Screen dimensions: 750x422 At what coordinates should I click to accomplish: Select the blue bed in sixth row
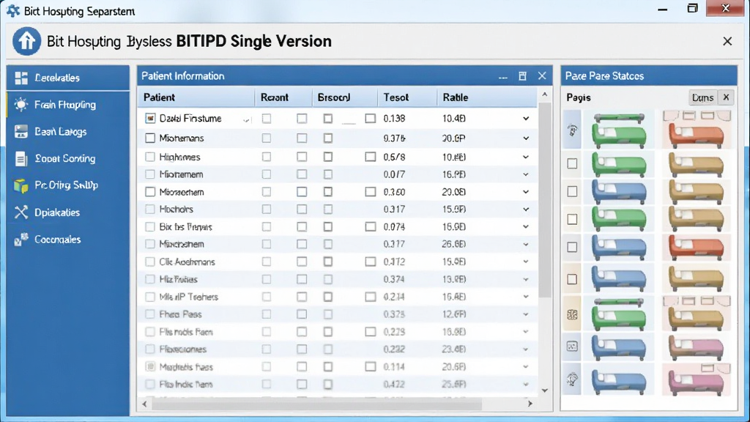[619, 278]
